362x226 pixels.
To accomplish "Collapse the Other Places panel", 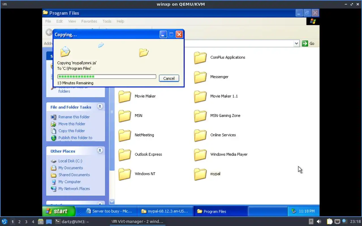I will (100, 151).
